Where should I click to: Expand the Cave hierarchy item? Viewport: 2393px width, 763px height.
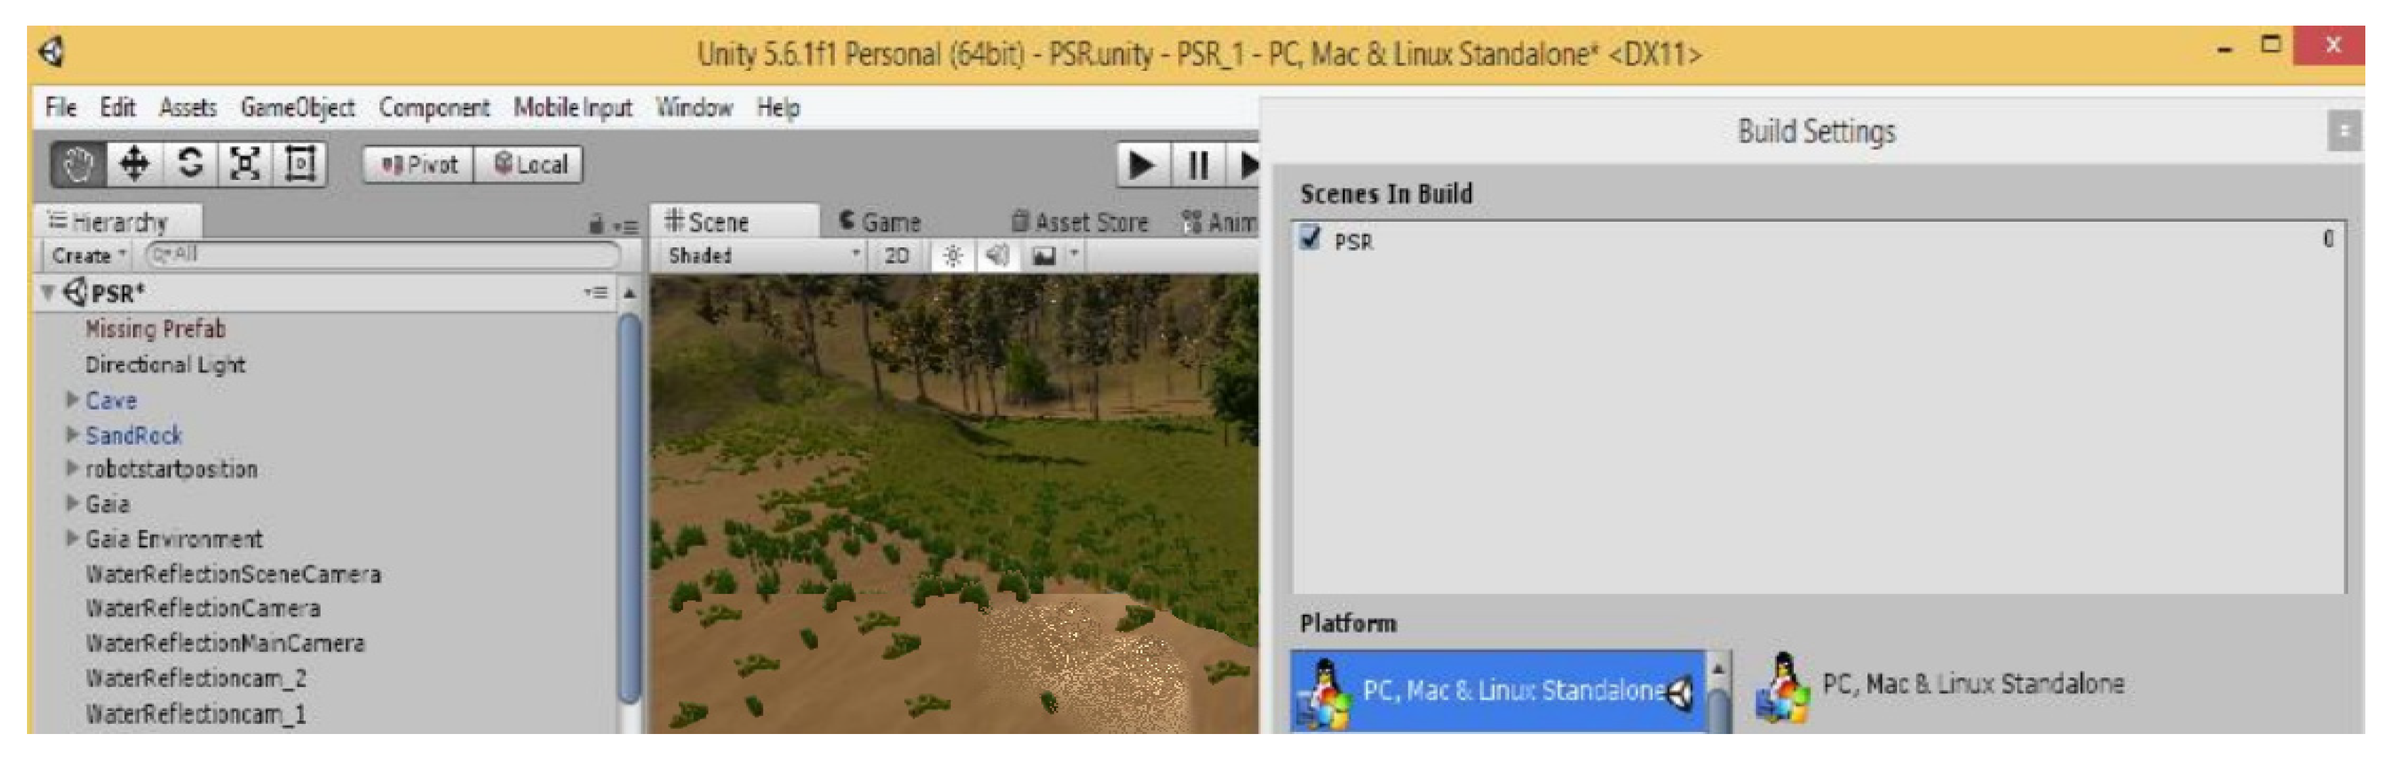[72, 400]
